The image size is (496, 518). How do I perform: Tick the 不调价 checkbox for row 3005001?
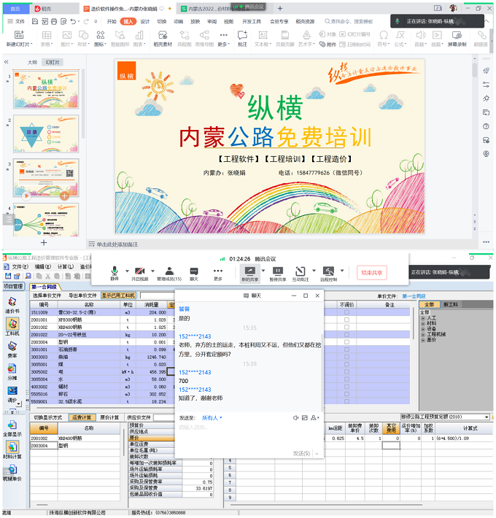346,364
